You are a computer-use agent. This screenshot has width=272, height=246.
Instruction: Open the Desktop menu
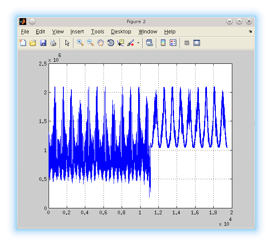[x=121, y=32]
